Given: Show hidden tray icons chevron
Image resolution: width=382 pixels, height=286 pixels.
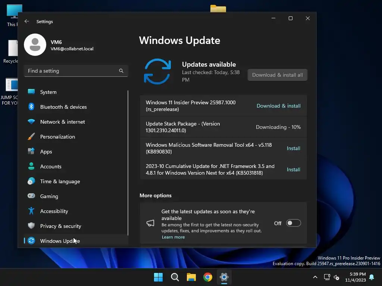Looking at the screenshot, I should pyautogui.click(x=315, y=277).
